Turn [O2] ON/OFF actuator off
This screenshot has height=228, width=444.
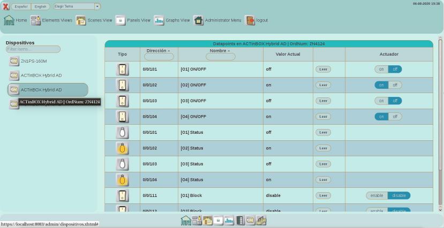(395, 85)
